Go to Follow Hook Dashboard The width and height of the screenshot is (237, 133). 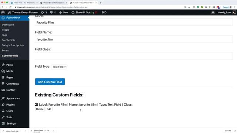pyautogui.click(x=8, y=25)
